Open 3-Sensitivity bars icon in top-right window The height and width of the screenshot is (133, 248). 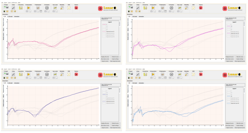pos(145,8)
